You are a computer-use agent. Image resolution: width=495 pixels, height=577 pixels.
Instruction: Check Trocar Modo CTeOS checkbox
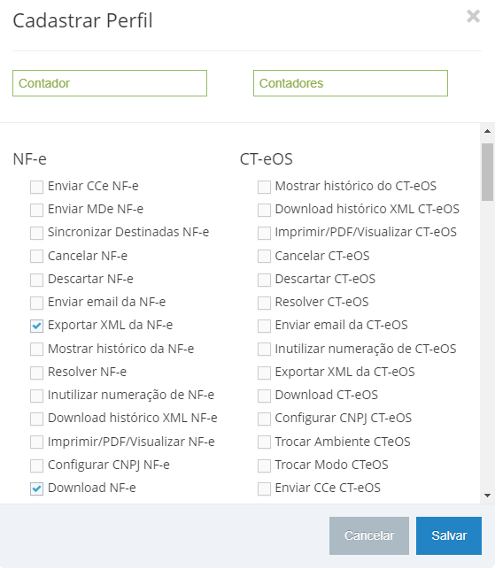pos(264,465)
